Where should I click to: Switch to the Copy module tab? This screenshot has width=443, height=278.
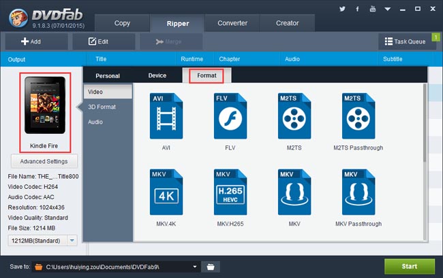(122, 23)
